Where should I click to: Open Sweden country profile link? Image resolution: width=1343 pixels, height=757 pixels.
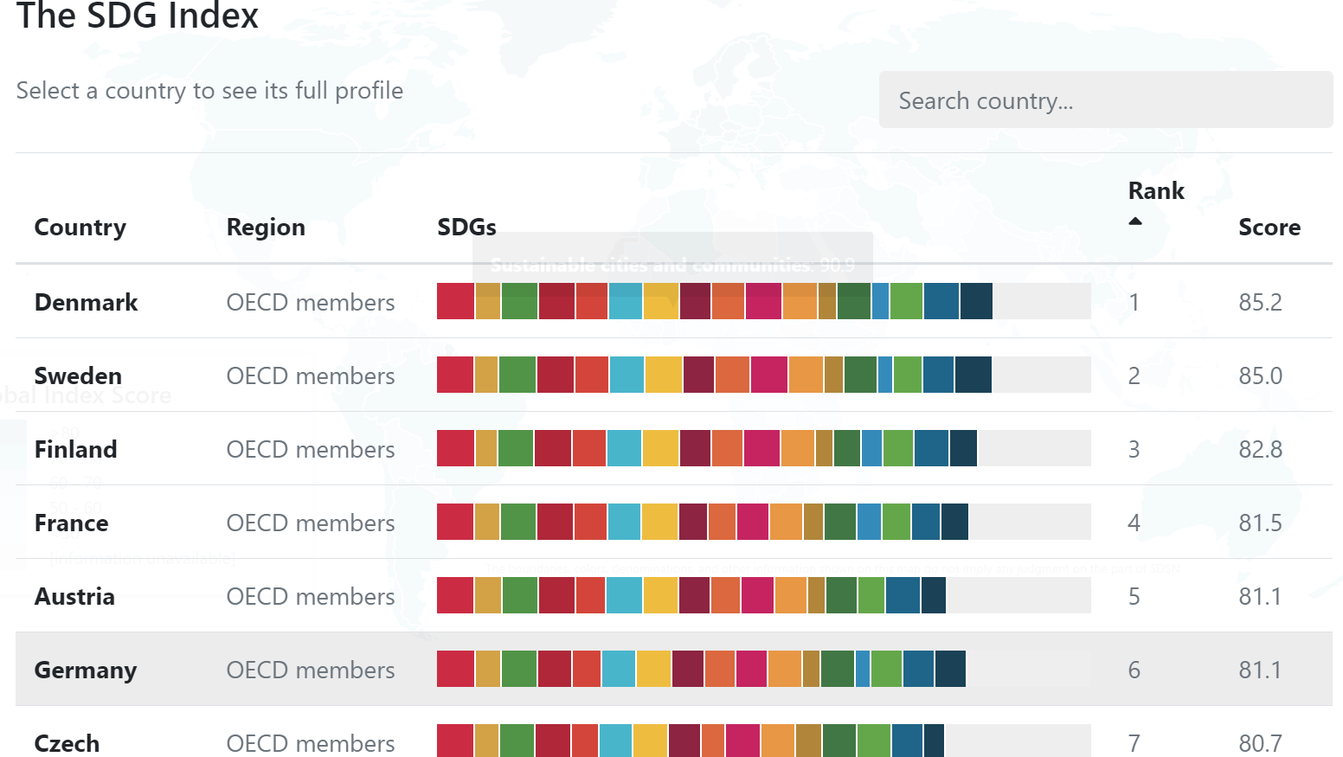78,375
